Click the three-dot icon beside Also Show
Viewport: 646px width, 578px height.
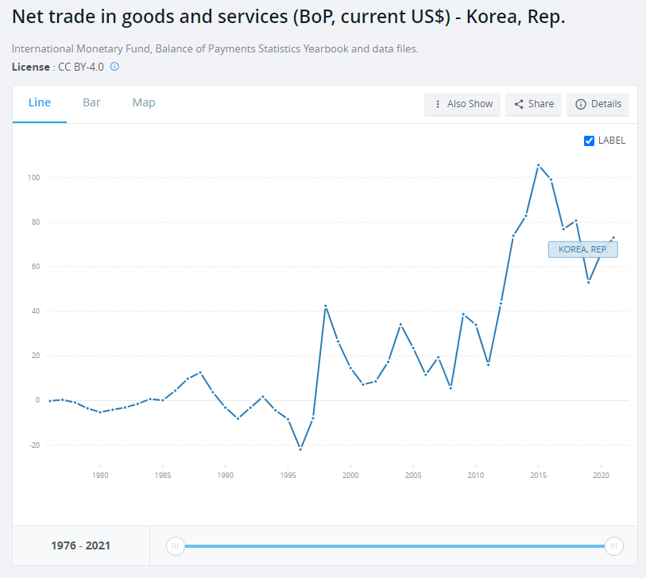[438, 104]
